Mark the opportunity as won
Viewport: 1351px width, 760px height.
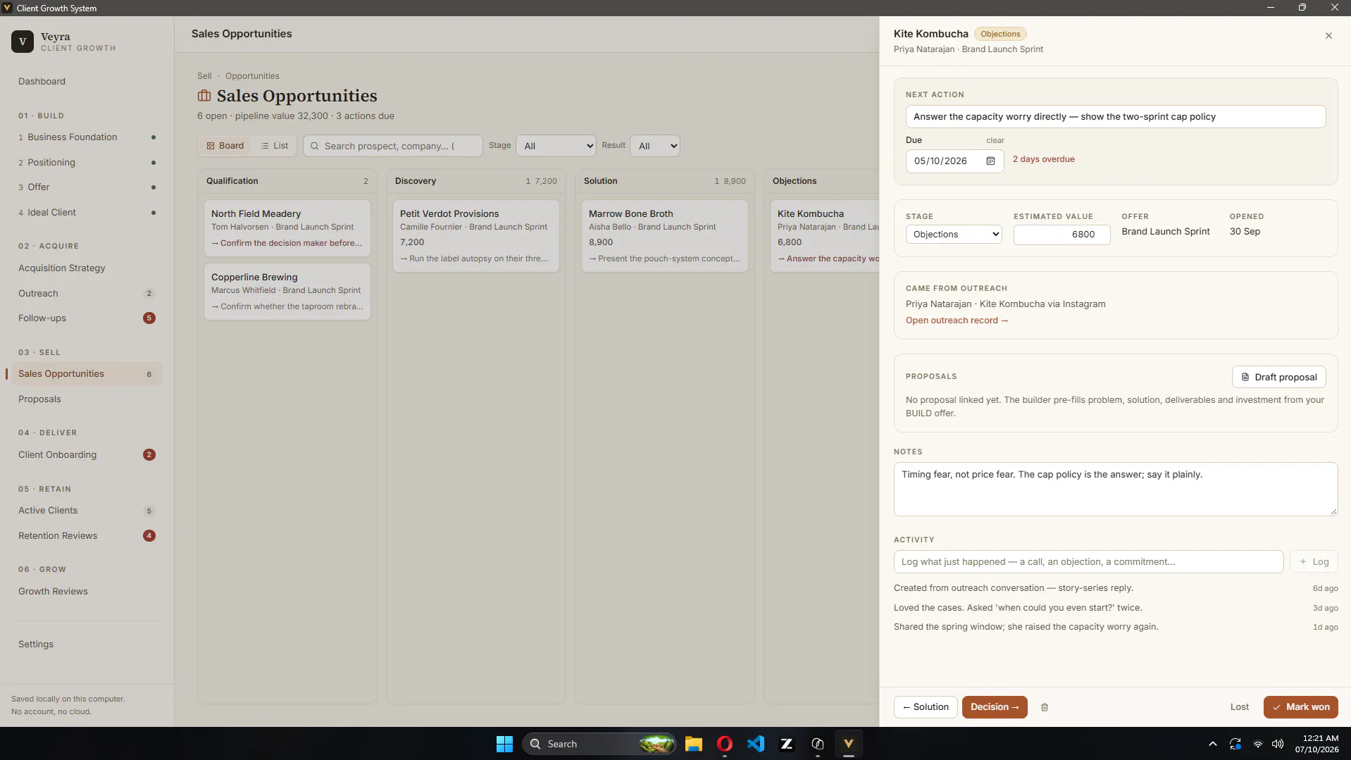1300,707
